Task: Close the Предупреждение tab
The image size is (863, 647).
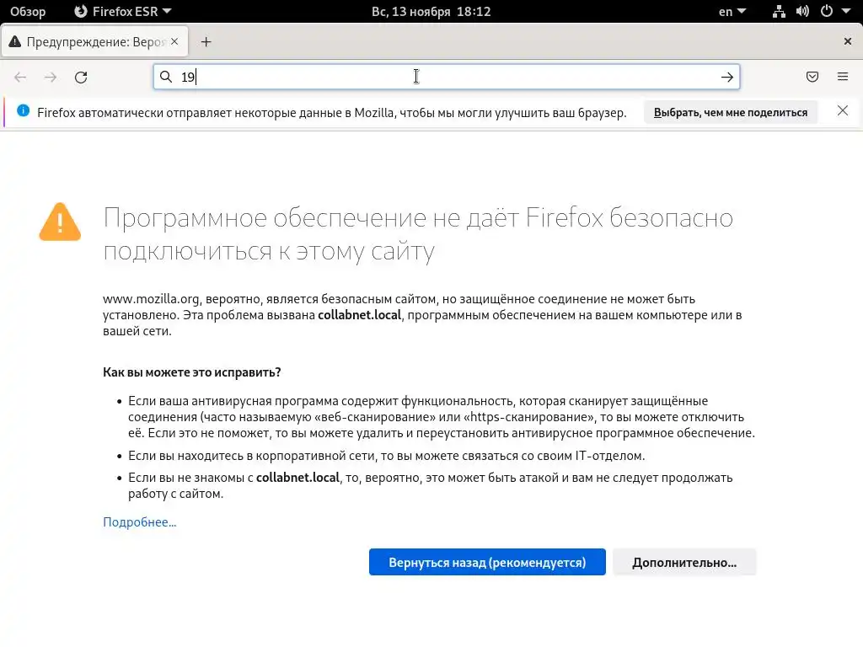Action: click(x=174, y=41)
